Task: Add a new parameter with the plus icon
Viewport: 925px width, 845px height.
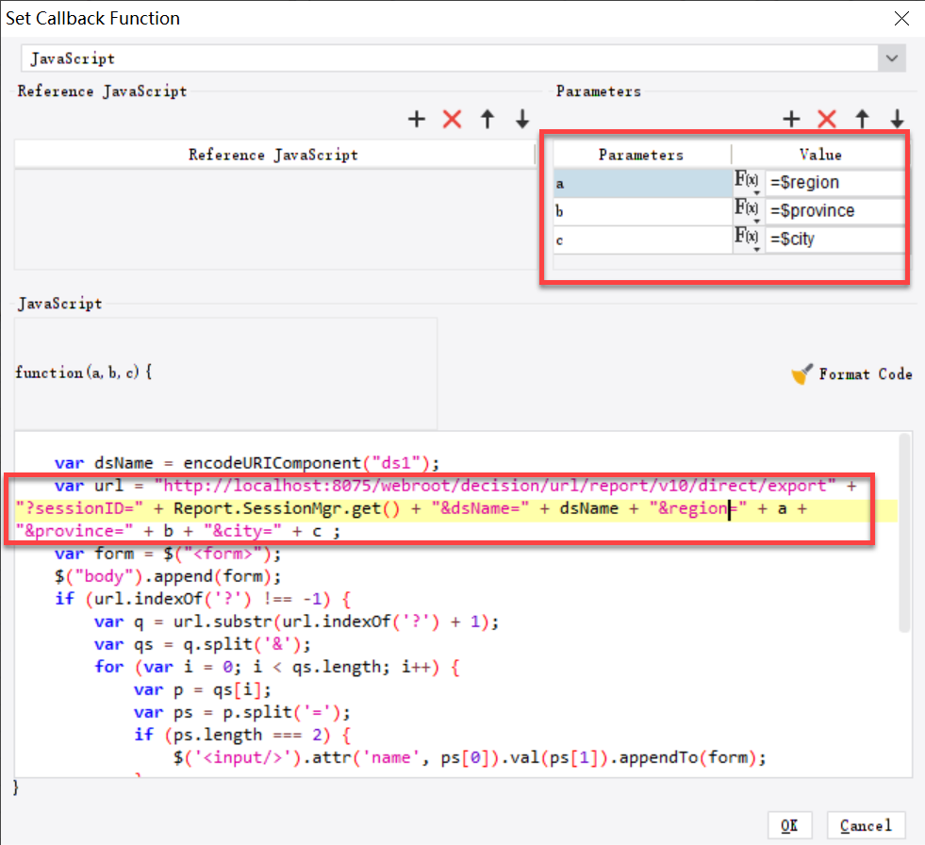Action: [791, 119]
